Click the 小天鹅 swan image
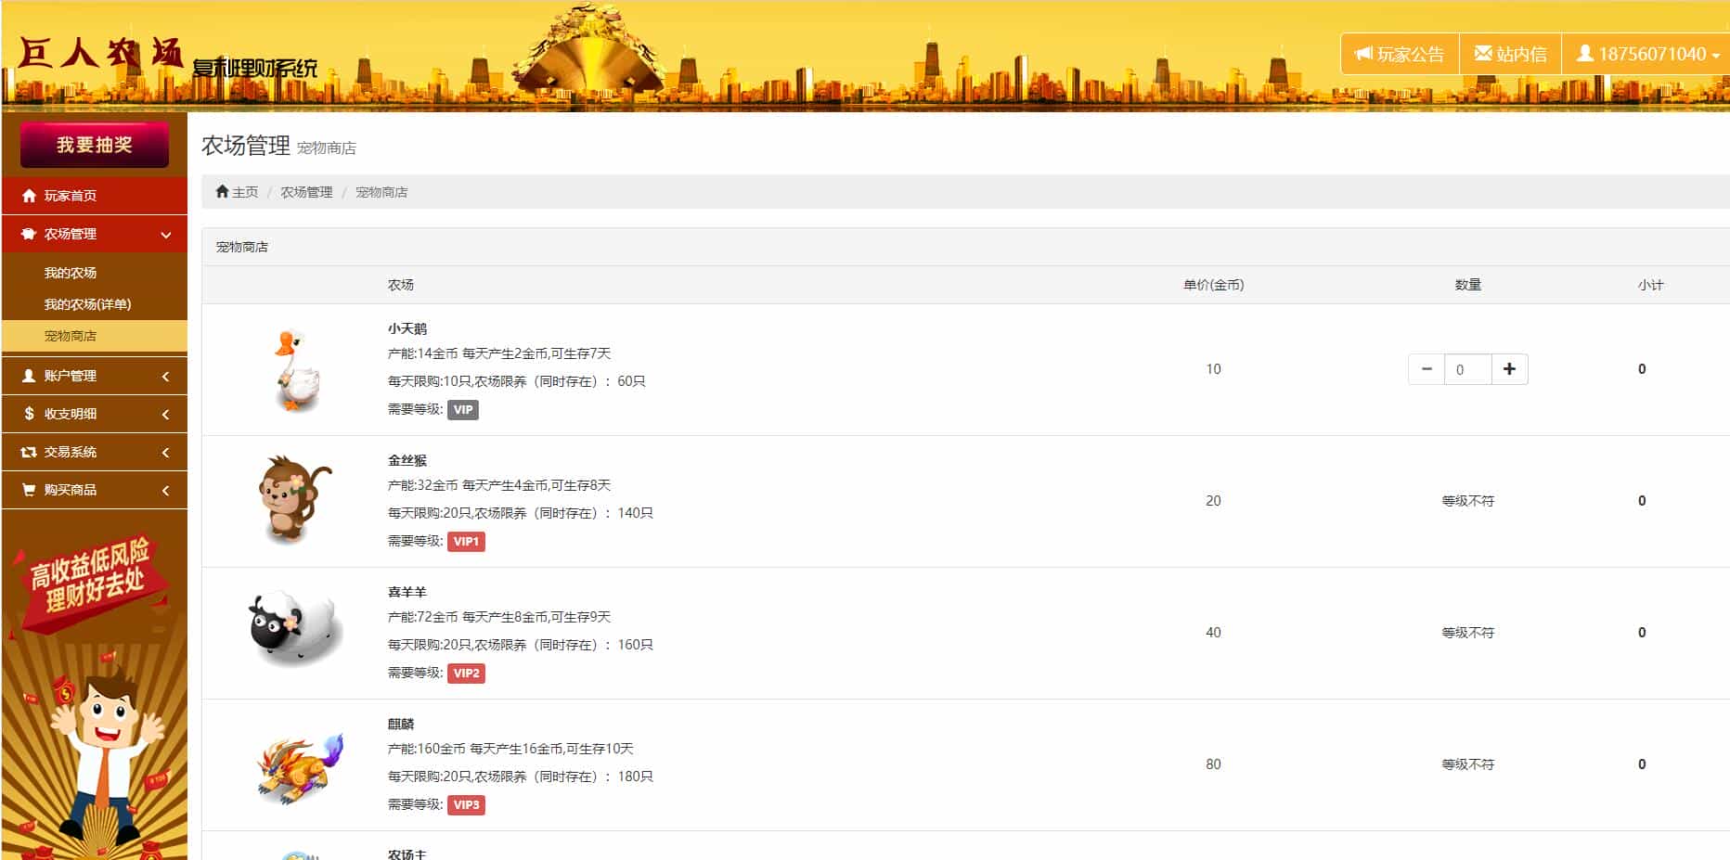 297,370
